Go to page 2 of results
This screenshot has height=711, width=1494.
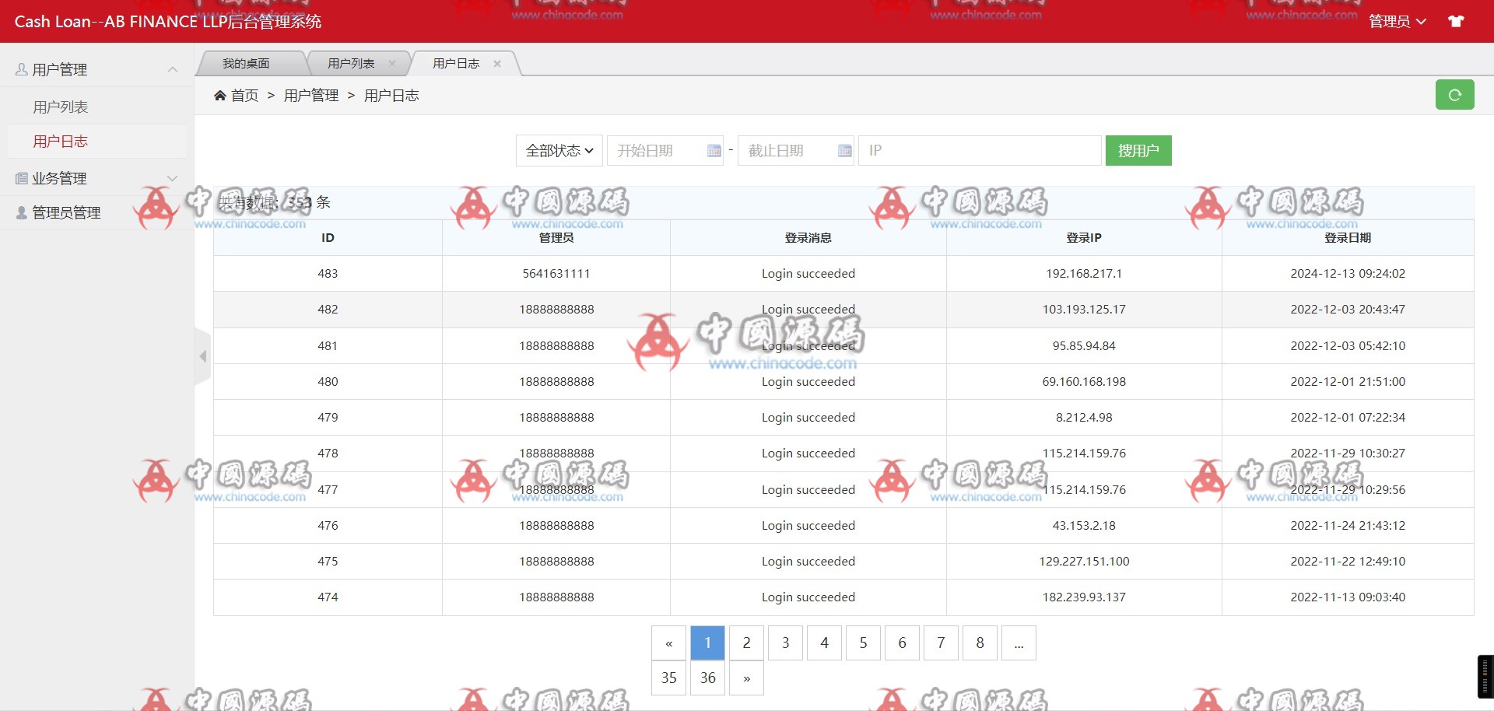point(746,643)
